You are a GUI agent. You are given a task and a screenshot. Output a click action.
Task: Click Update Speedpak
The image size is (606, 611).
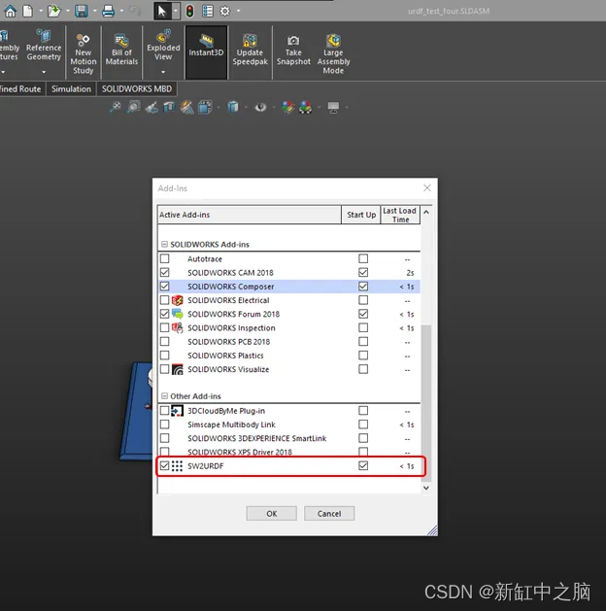[x=250, y=50]
